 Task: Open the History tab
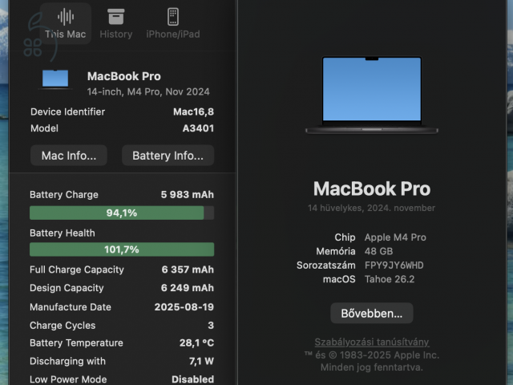[x=115, y=23]
